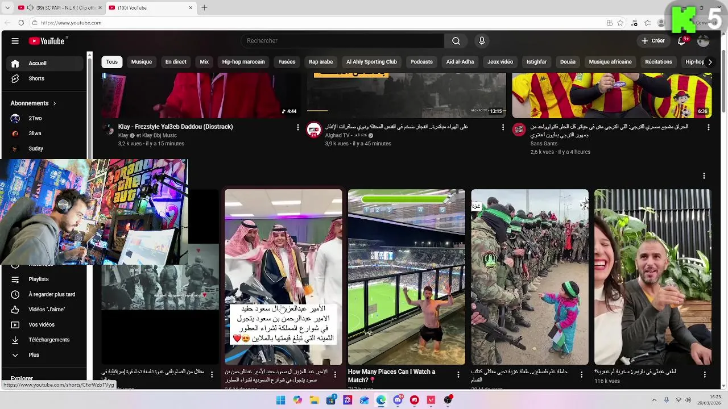Open Shorts shelf three-dot menu
The image size is (728, 409).
[704, 176]
